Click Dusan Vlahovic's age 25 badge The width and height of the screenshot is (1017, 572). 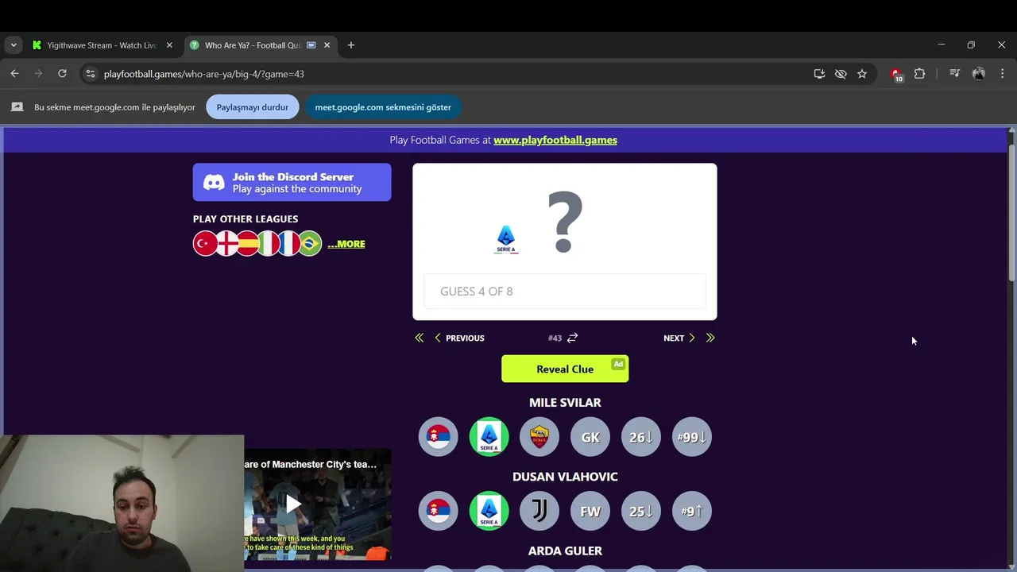pyautogui.click(x=641, y=511)
